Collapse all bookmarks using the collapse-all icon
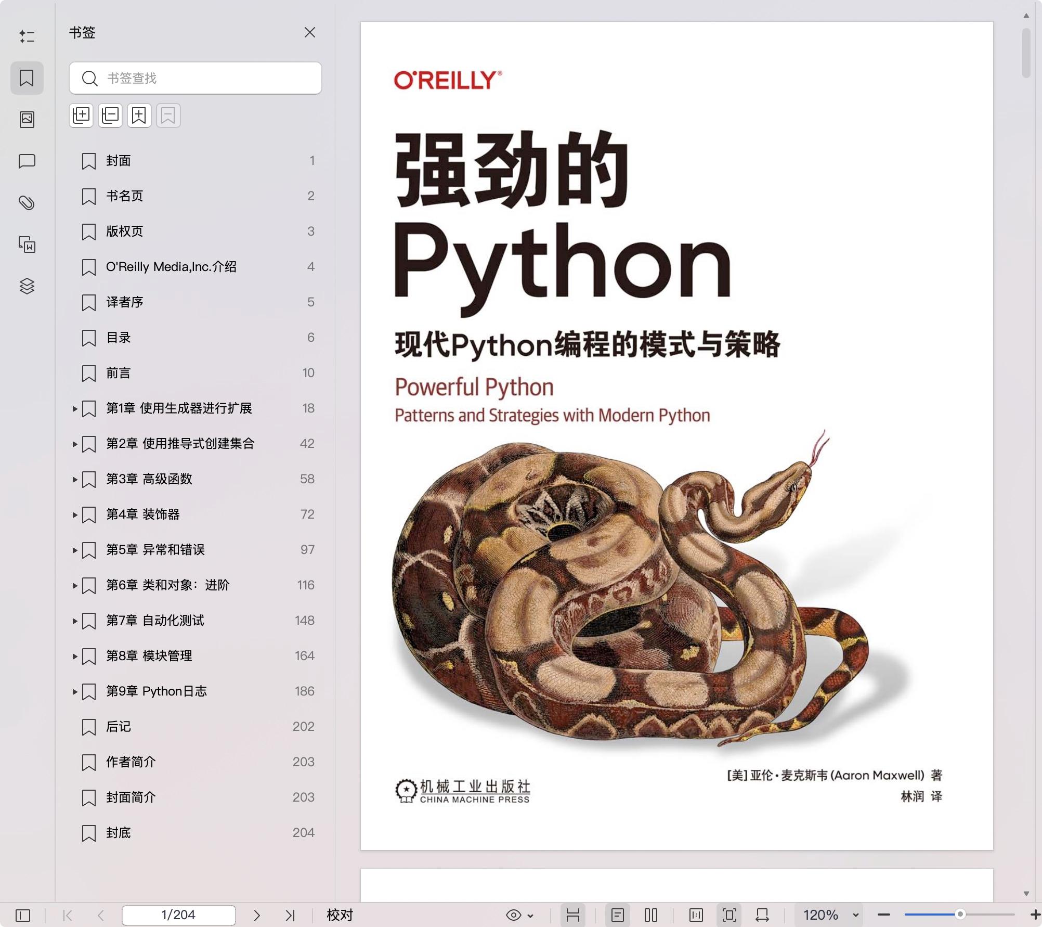 point(110,115)
